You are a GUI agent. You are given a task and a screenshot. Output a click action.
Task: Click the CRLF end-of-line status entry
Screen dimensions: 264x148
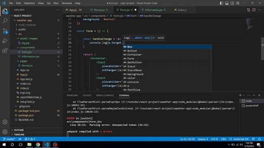pyautogui.click(x=224, y=139)
